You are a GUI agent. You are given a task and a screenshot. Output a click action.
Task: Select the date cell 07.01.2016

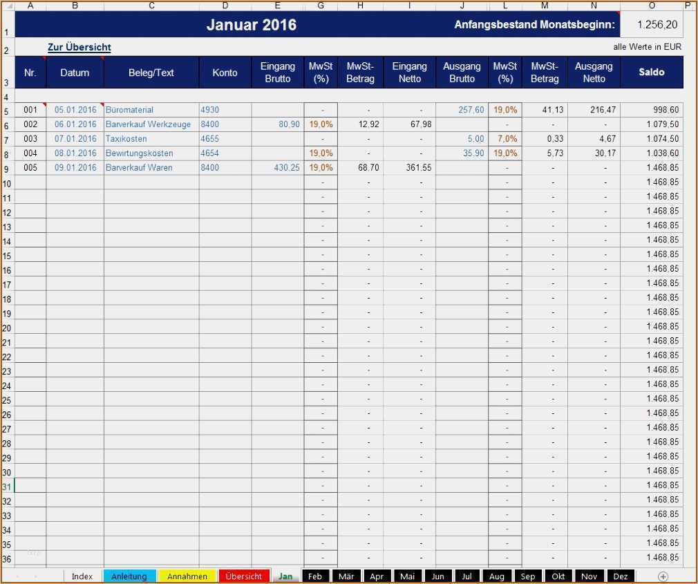pyautogui.click(x=75, y=139)
